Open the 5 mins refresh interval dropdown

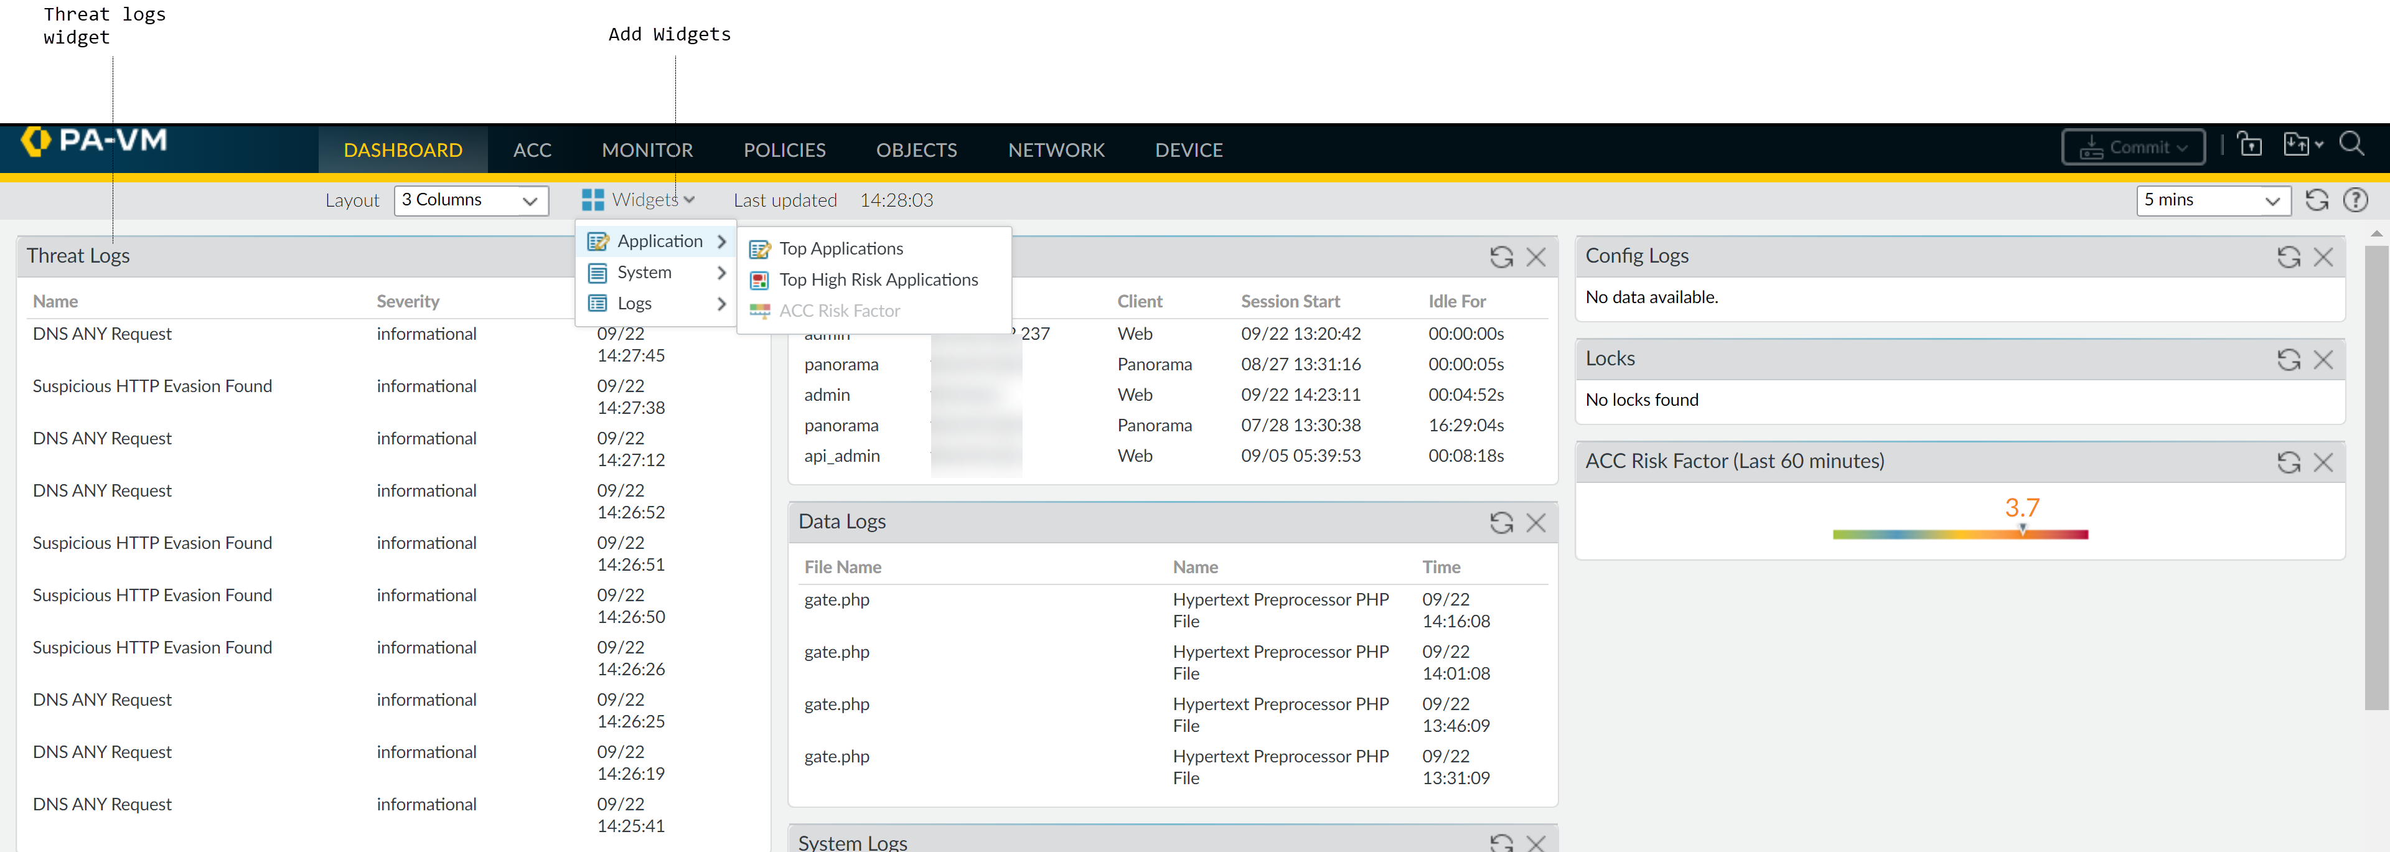2212,200
